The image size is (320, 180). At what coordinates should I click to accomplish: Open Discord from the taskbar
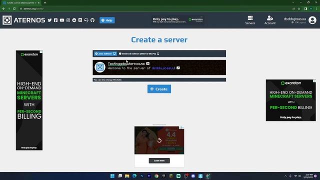(193, 176)
